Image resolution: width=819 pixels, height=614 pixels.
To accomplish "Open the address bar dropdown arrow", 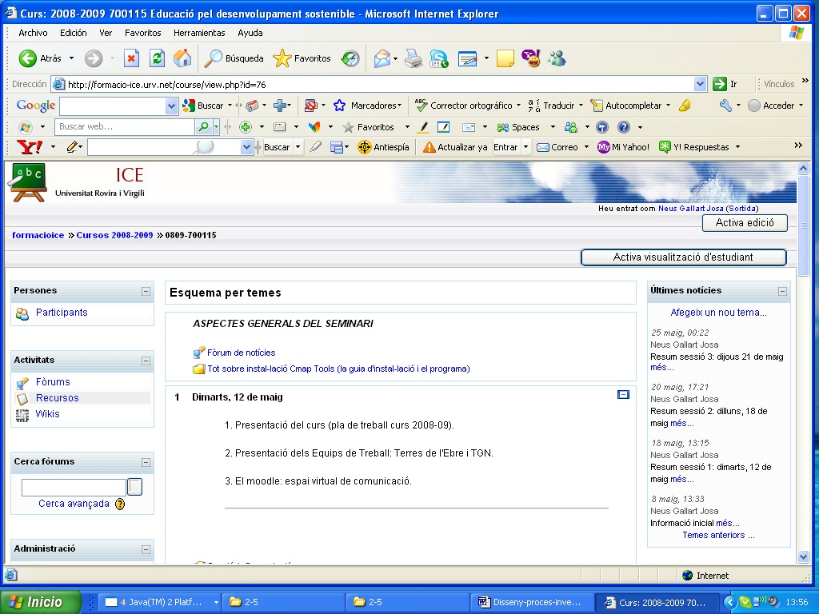I will tap(701, 84).
